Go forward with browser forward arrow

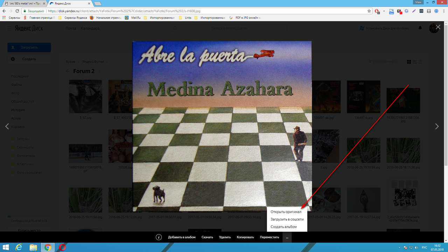(12, 11)
